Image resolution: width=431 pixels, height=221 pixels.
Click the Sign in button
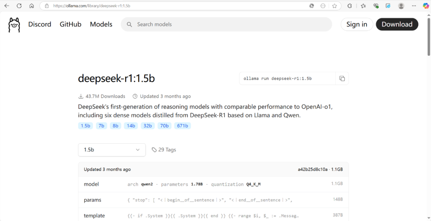click(x=357, y=24)
